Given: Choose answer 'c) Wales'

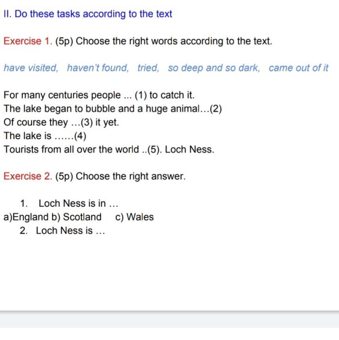Looking at the screenshot, I should [x=135, y=217].
